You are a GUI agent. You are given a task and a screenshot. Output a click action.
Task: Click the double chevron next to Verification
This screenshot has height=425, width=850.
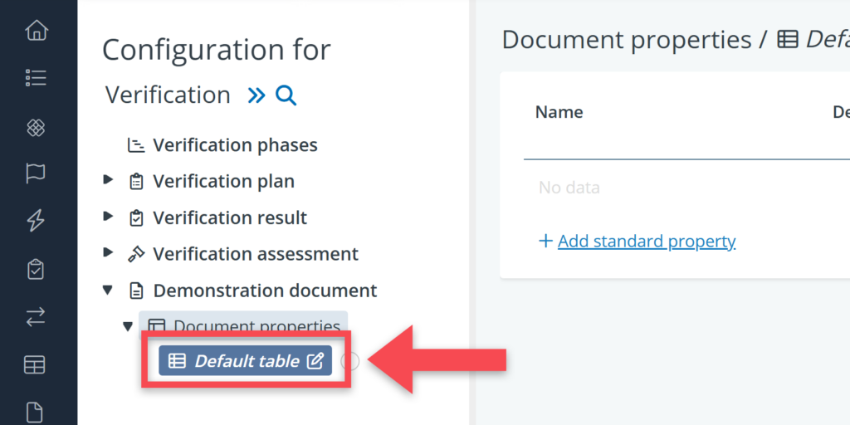click(x=256, y=95)
